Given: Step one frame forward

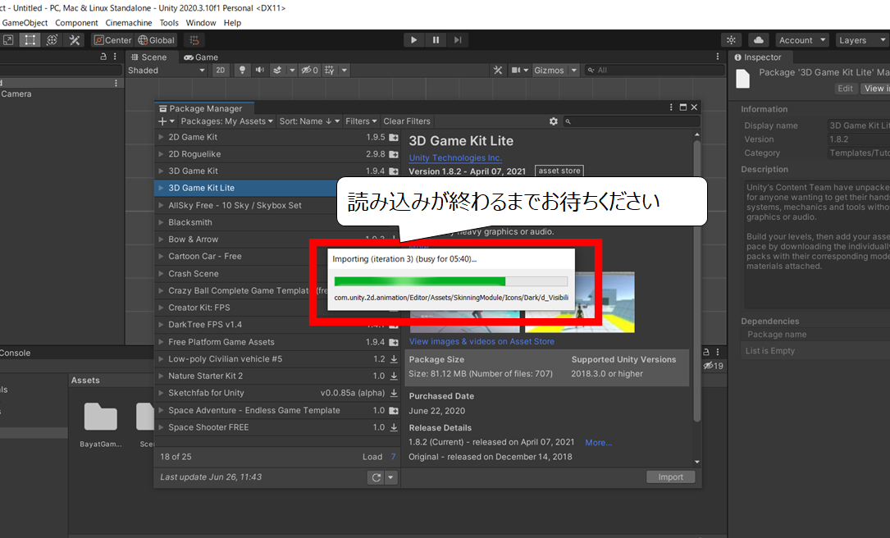Looking at the screenshot, I should coord(458,39).
